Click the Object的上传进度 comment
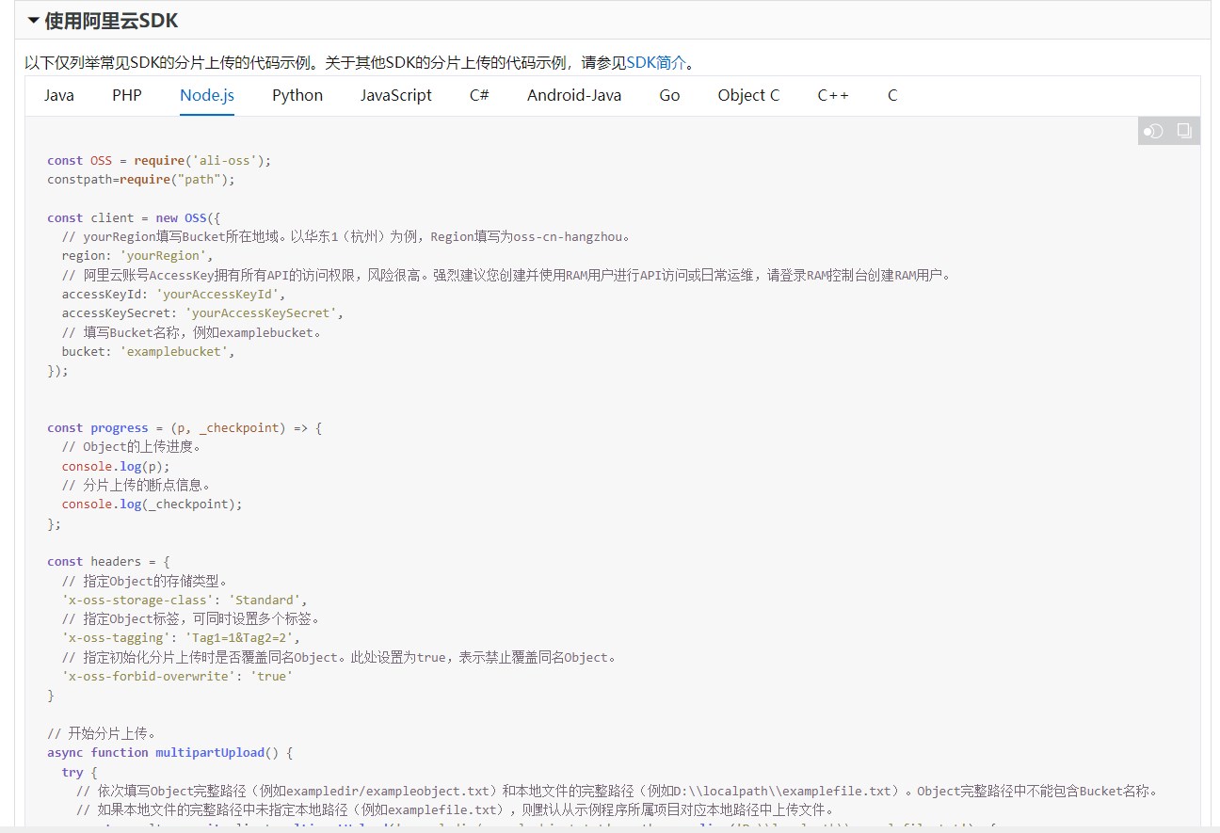The image size is (1220, 833). (x=131, y=447)
